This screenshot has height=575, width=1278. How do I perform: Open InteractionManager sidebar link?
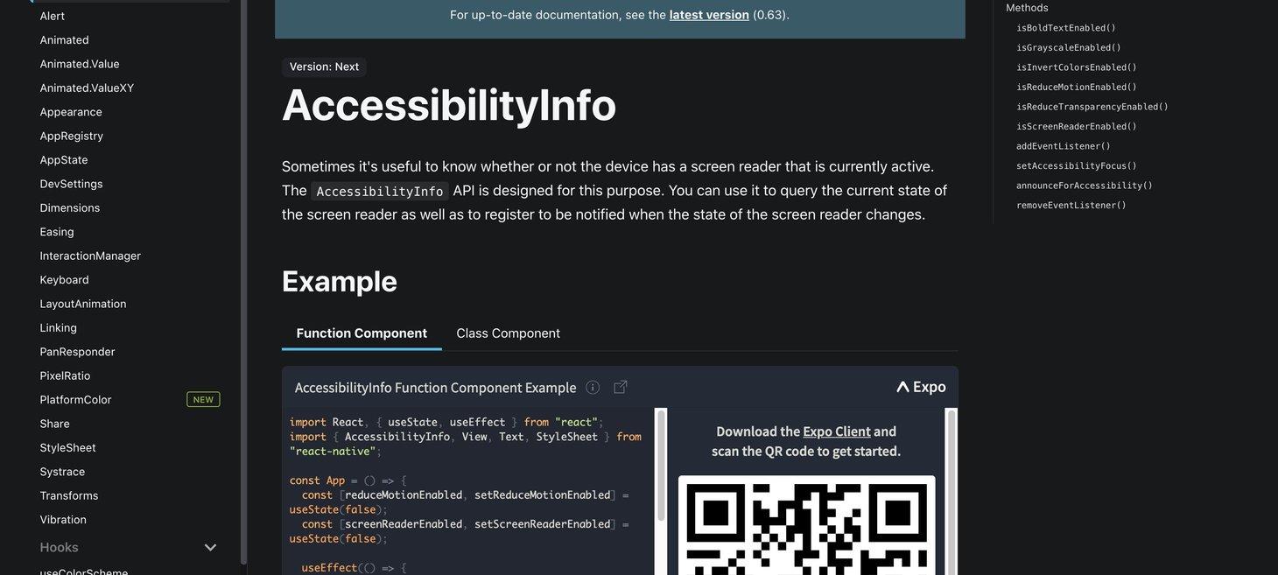click(x=90, y=256)
